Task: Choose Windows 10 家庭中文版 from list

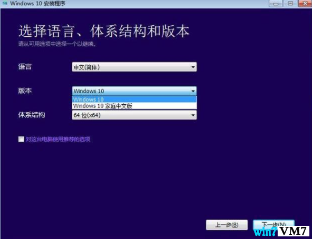Action: [134, 106]
